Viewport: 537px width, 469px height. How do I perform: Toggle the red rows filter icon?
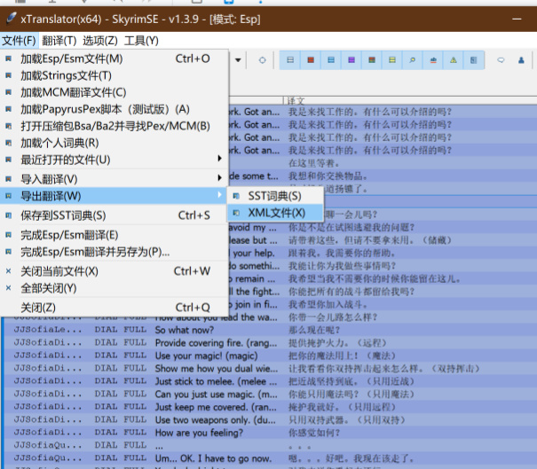point(311,60)
